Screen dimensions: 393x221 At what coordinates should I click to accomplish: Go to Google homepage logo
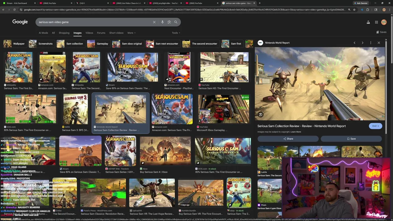[x=20, y=22]
